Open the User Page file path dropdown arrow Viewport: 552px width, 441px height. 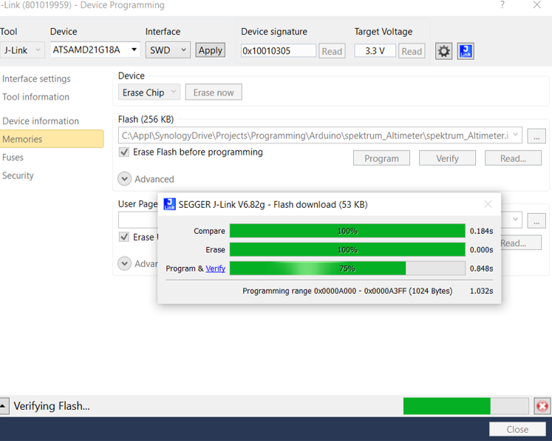(515, 219)
